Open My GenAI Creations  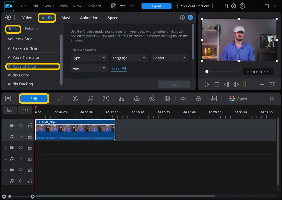pos(195,6)
